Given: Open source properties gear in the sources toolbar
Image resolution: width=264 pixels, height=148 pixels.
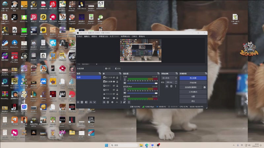Looking at the screenshot, I should [112, 102].
